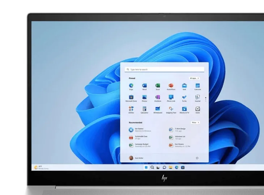Click the Start button on the taskbar
This screenshot has height=195, width=264.
(146, 168)
